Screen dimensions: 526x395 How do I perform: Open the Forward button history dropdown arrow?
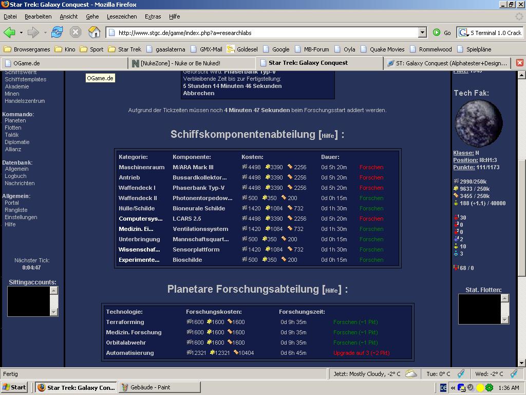coord(45,32)
